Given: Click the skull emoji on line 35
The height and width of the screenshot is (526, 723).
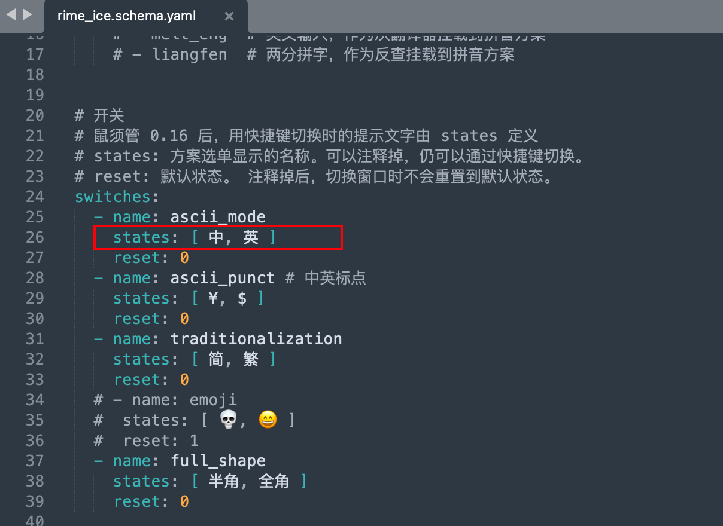Looking at the screenshot, I should (228, 420).
